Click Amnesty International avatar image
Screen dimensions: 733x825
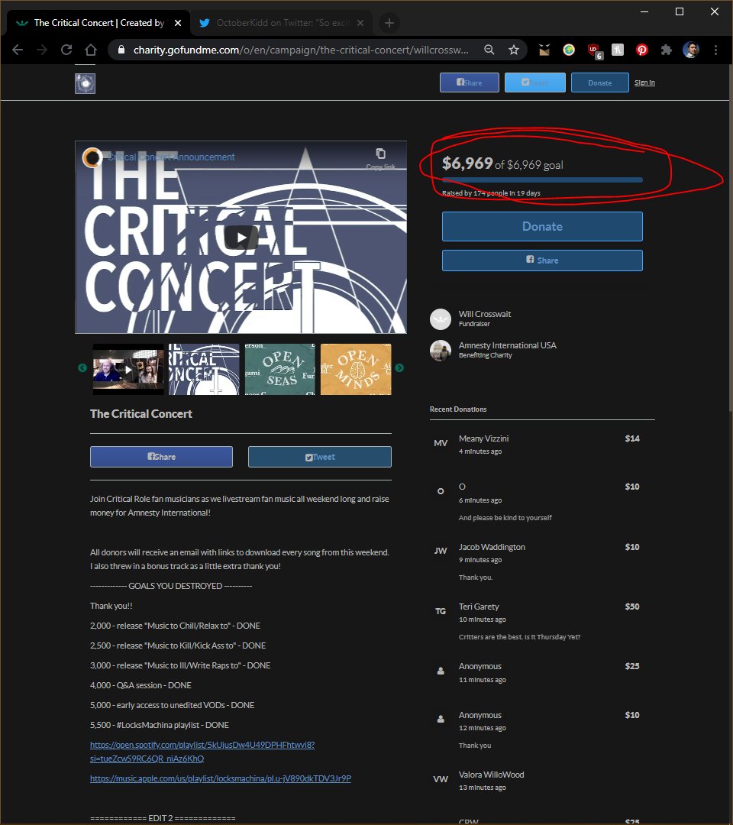(x=441, y=351)
